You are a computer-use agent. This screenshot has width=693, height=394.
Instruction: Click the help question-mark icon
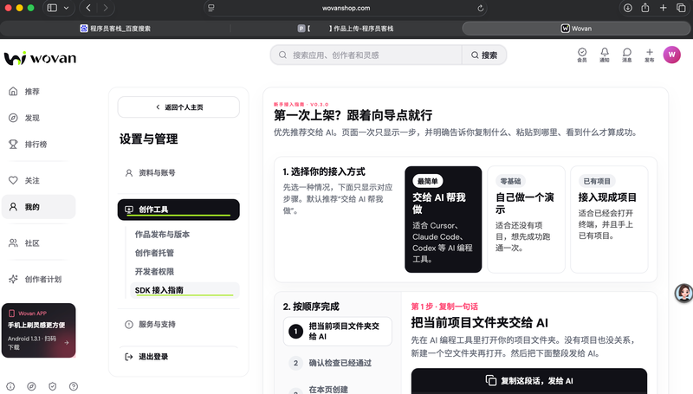(x=74, y=386)
